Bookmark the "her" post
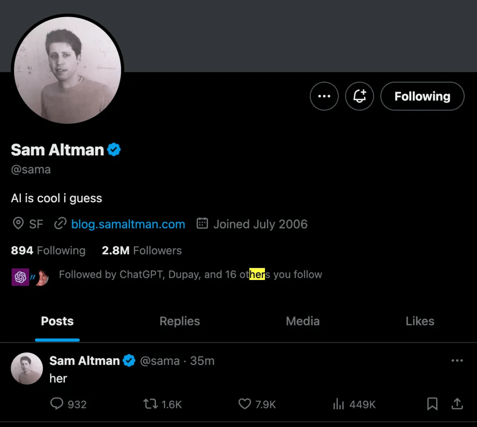The width and height of the screenshot is (477, 427). (x=432, y=404)
